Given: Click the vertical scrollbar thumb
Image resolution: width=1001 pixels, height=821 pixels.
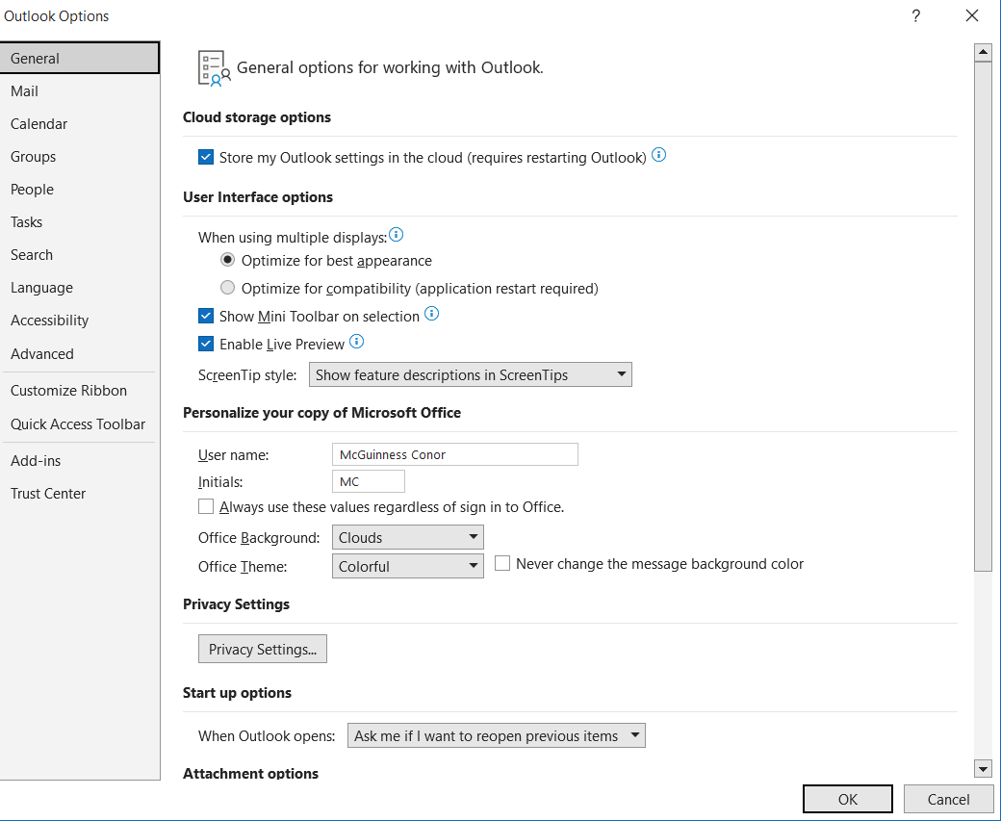Looking at the screenshot, I should pos(983,317).
